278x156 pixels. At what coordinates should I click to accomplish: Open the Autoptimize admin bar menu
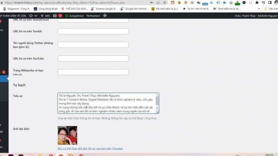point(74,16)
